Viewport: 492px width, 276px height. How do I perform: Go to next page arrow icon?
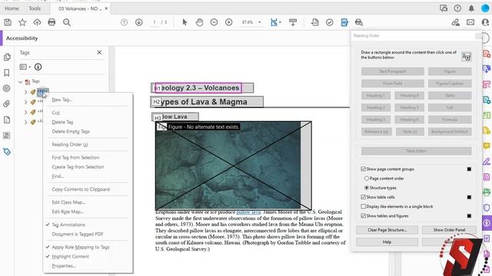pos(138,22)
